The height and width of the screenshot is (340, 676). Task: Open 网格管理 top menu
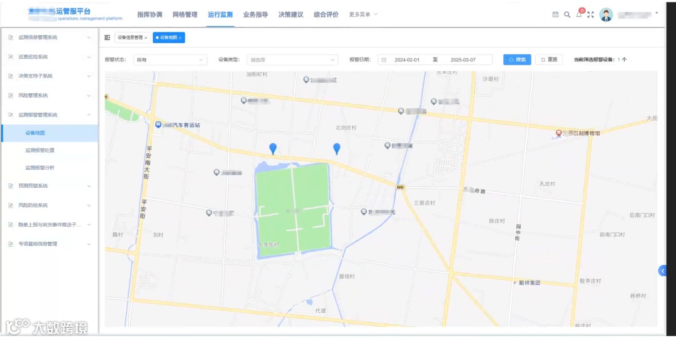tap(185, 14)
